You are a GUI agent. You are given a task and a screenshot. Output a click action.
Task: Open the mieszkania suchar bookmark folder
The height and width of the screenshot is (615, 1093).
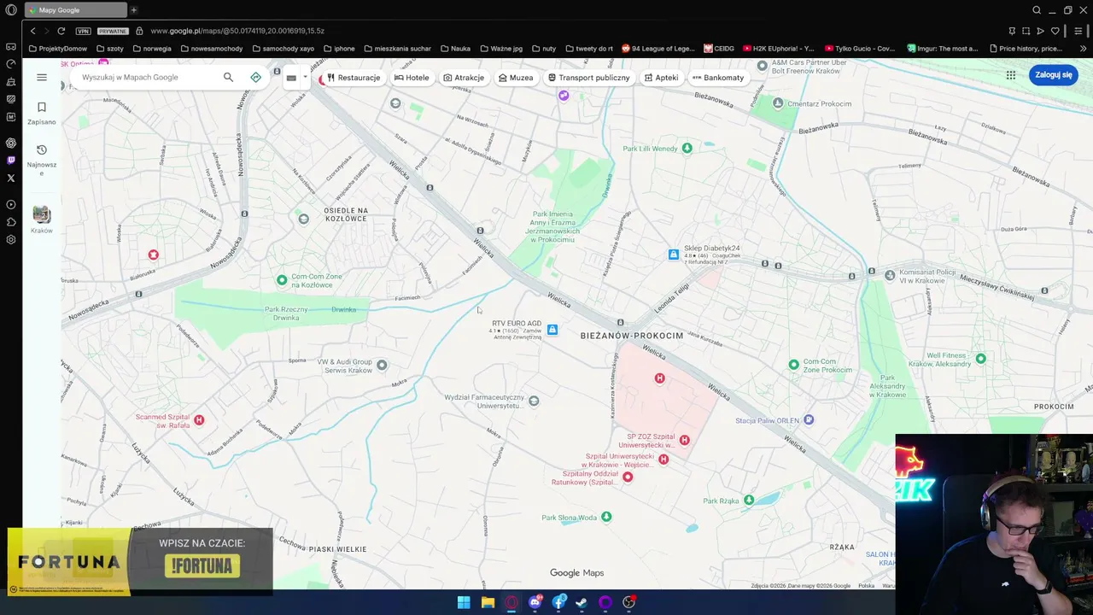pyautogui.click(x=397, y=49)
